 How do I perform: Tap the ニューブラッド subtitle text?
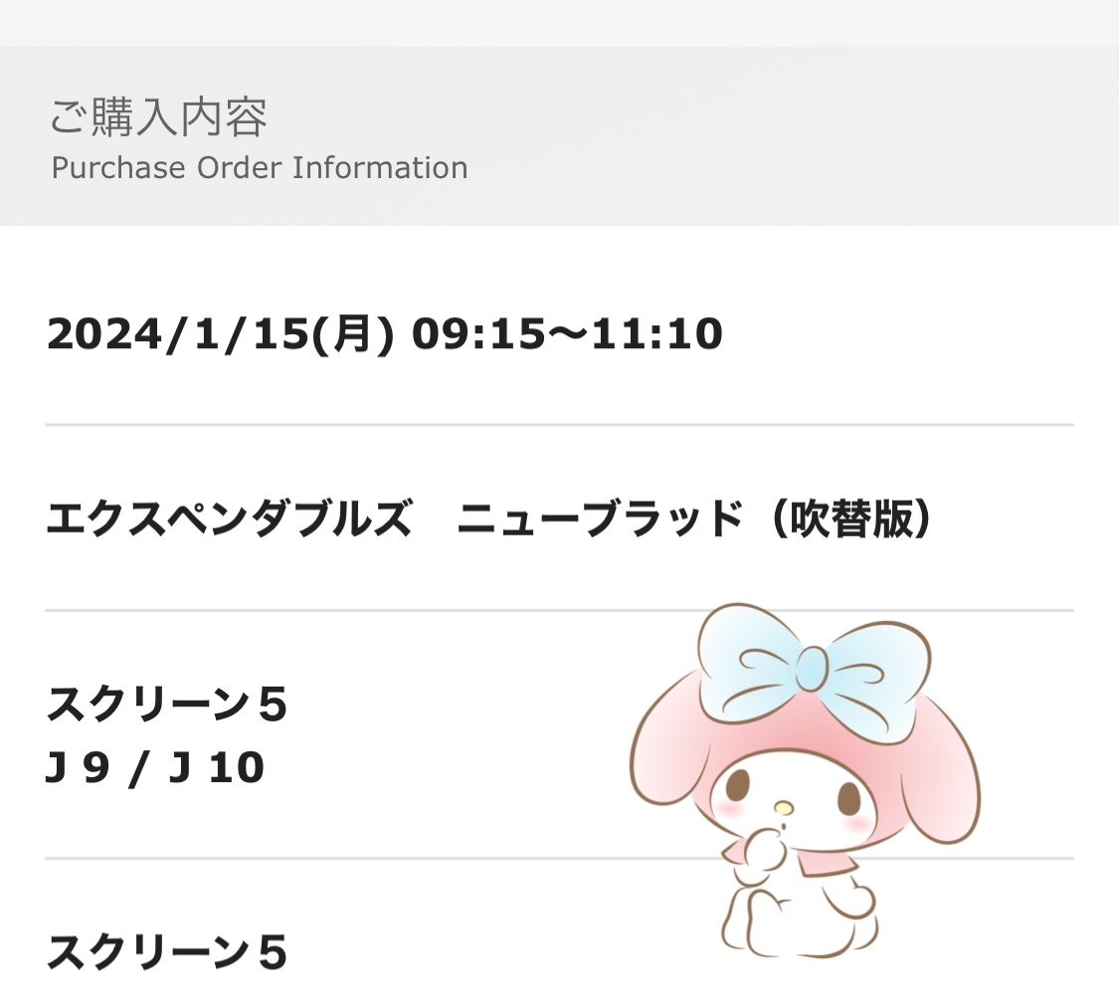click(x=600, y=519)
